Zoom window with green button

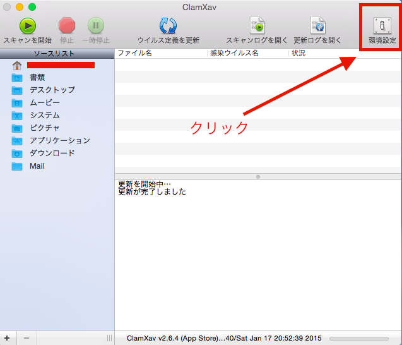click(x=32, y=7)
